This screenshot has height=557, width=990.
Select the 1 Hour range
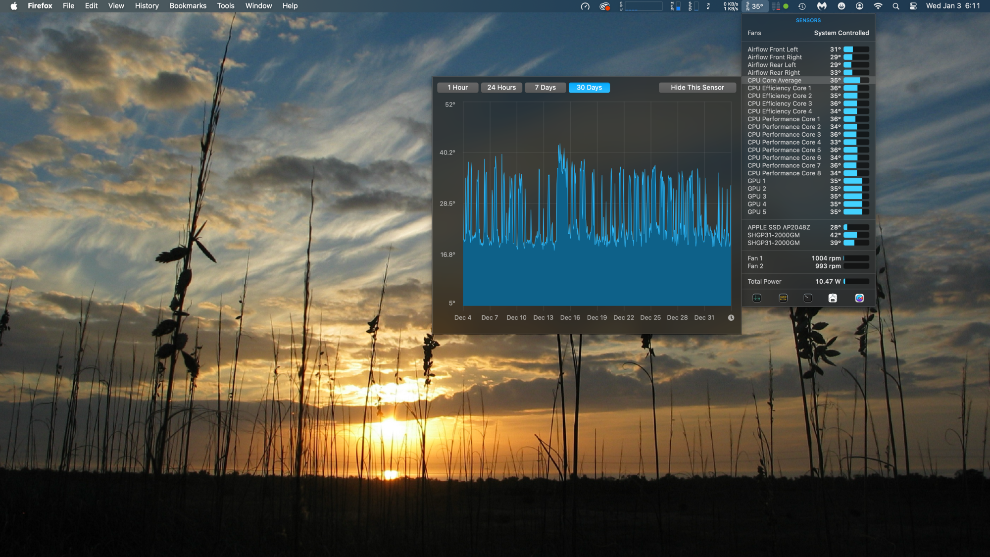pyautogui.click(x=457, y=88)
